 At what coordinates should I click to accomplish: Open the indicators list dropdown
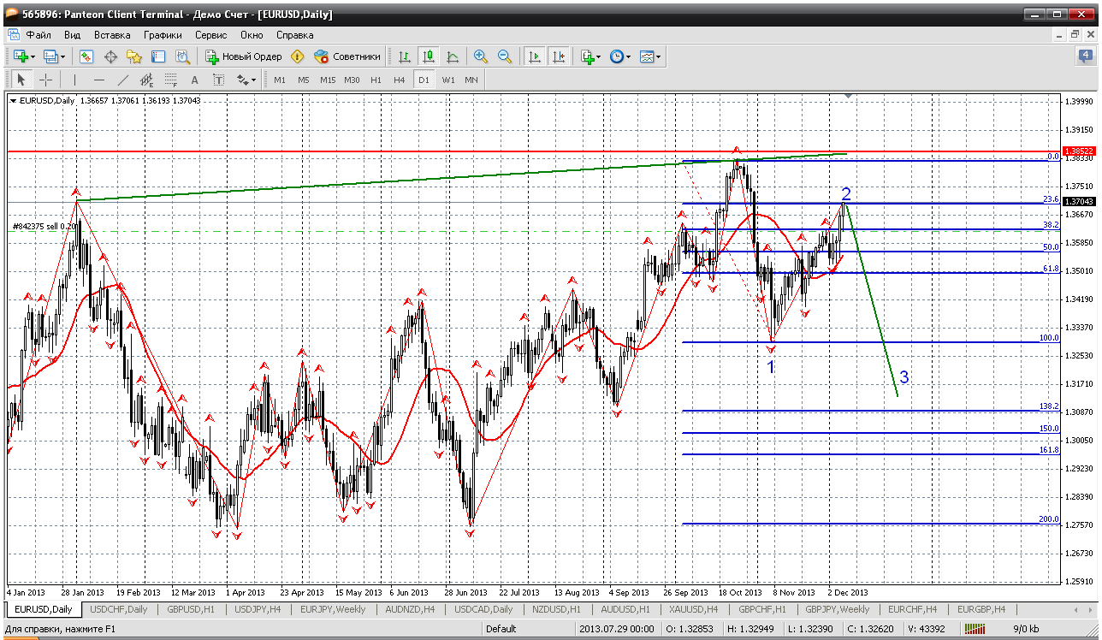coord(598,57)
